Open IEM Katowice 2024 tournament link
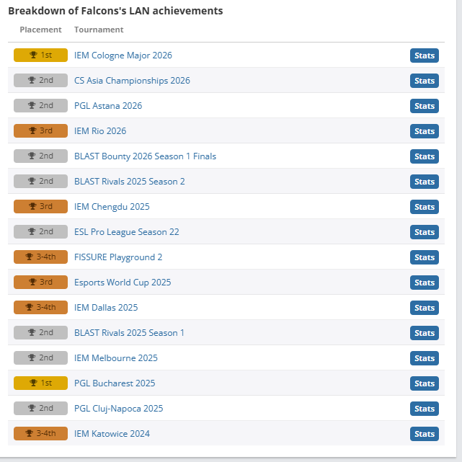 click(112, 434)
